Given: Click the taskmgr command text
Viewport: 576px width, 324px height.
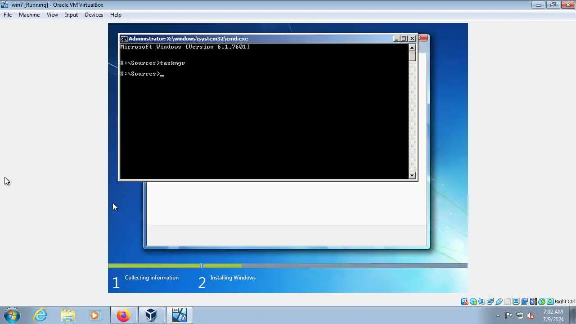Looking at the screenshot, I should (172, 63).
